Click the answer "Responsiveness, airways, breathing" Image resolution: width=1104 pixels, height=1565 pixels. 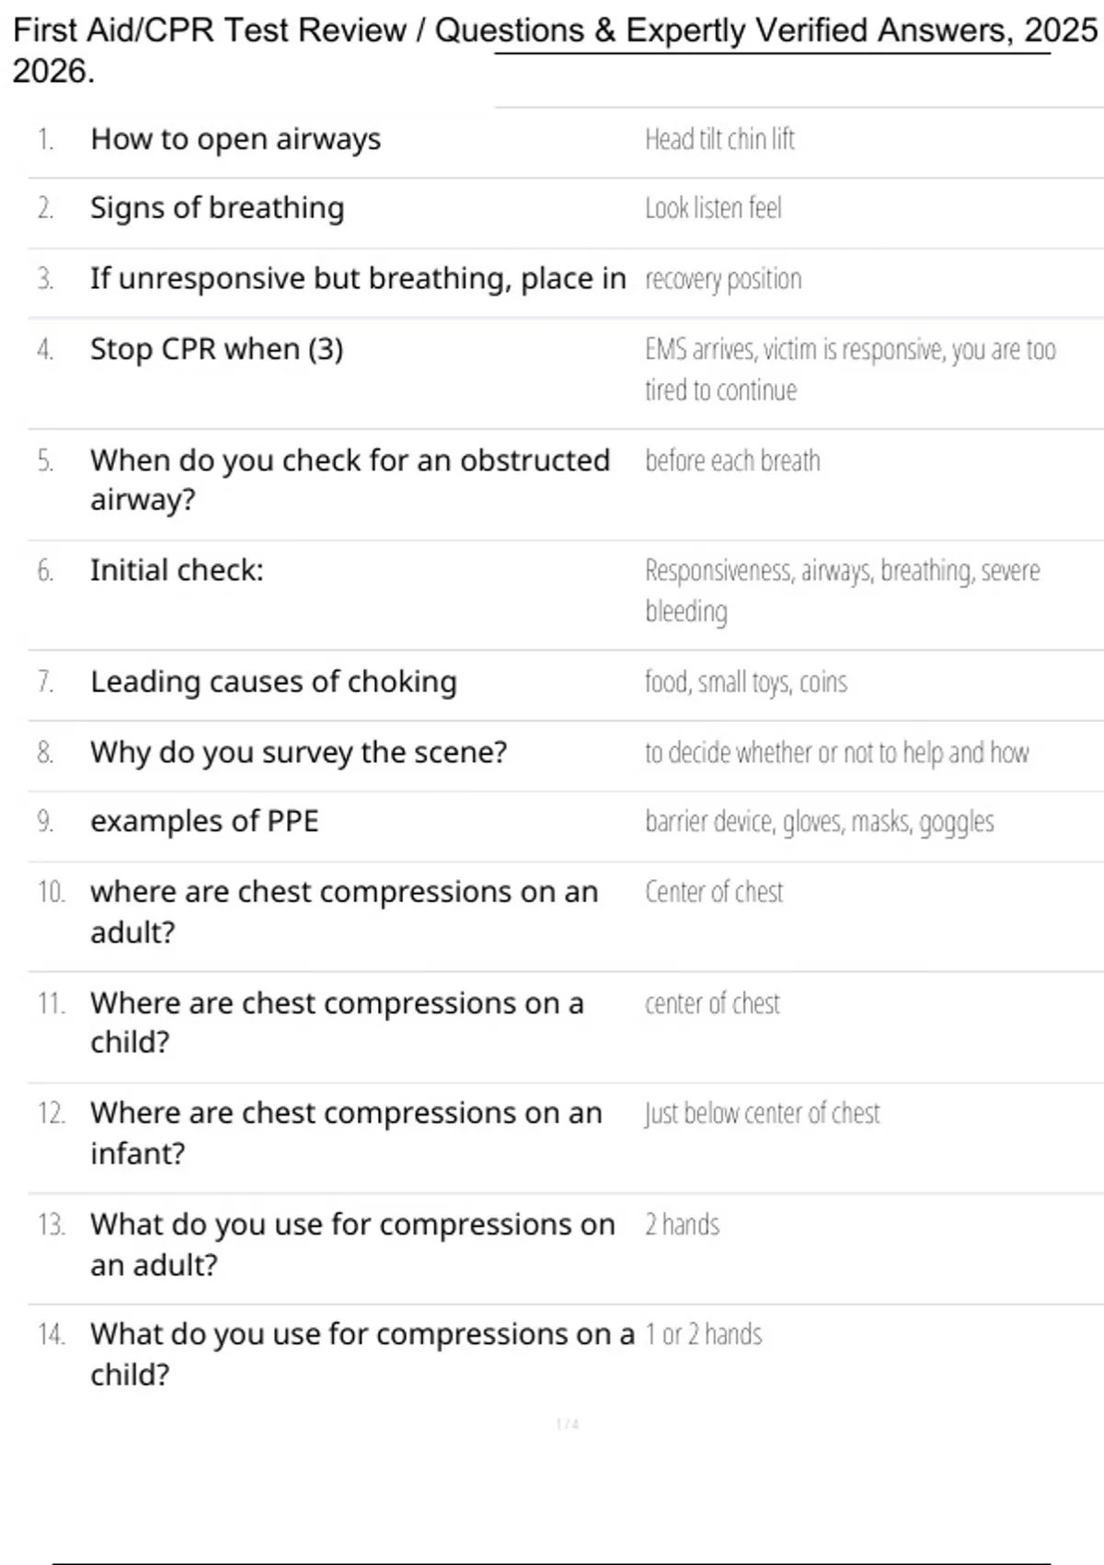click(x=843, y=590)
